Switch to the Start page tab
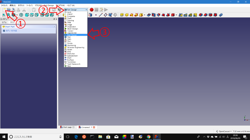Viewport: 250px width, 140px height. pos(67,127)
